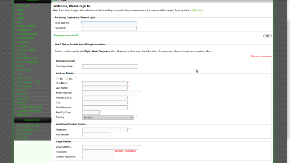Open the Contact Us link

point(22,138)
